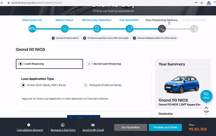Click the browser address bar URL

click(37, 3)
